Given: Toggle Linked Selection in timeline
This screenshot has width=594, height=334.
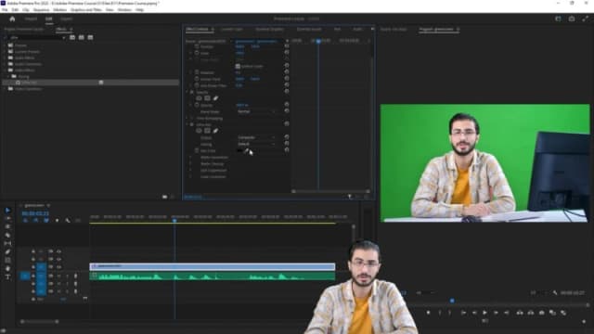Looking at the screenshot, I should click(x=46, y=221).
